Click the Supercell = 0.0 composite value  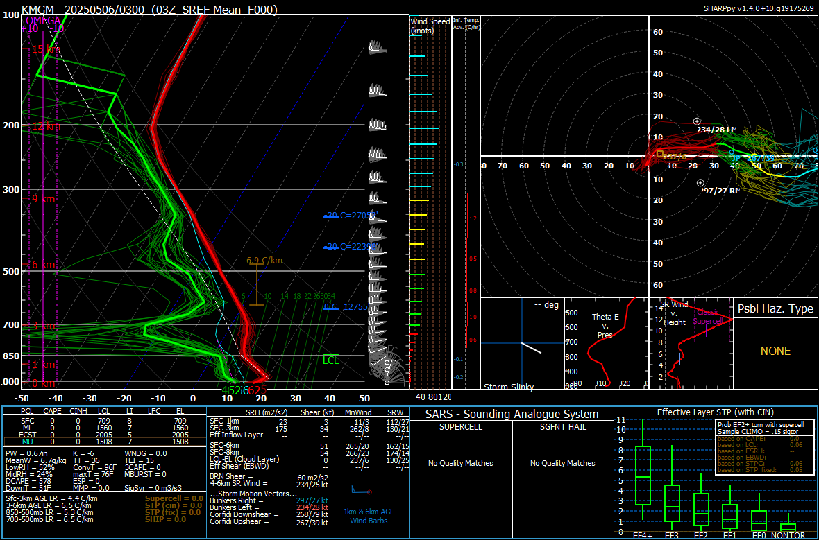point(174,499)
